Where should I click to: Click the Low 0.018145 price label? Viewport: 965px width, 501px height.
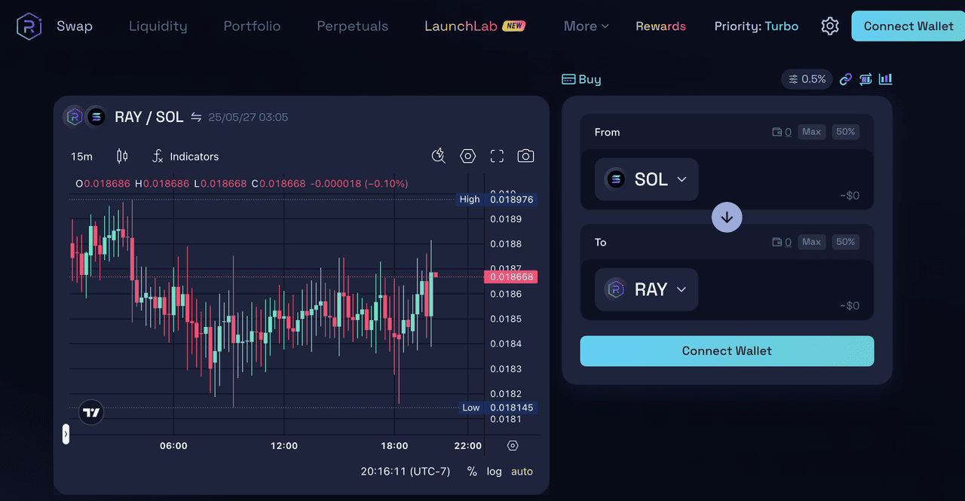pos(497,408)
